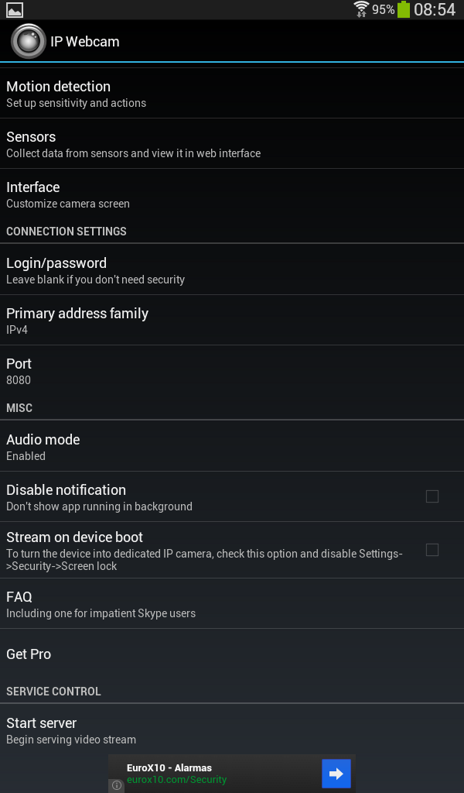Tap the Wi-Fi status icon
464x793 pixels.
click(361, 9)
